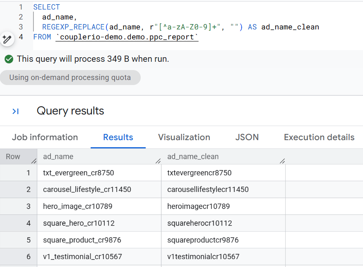Click the FROM keyword on line 4
The height and width of the screenshot is (267, 363).
click(x=42, y=37)
